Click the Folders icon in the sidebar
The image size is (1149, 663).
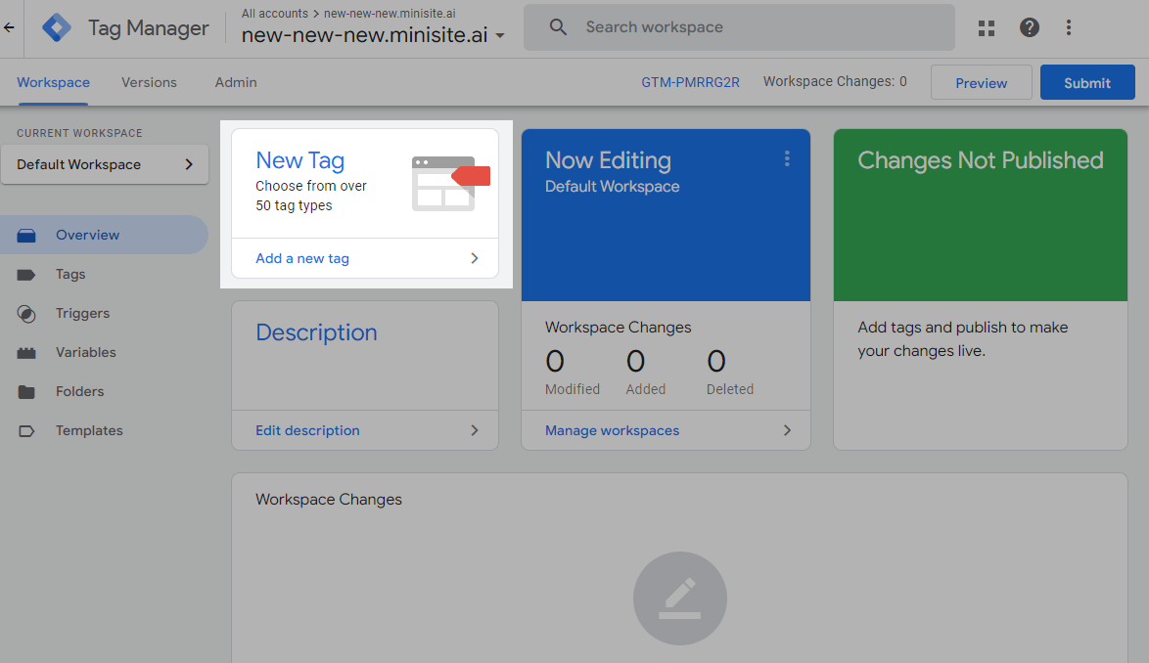pyautogui.click(x=28, y=391)
